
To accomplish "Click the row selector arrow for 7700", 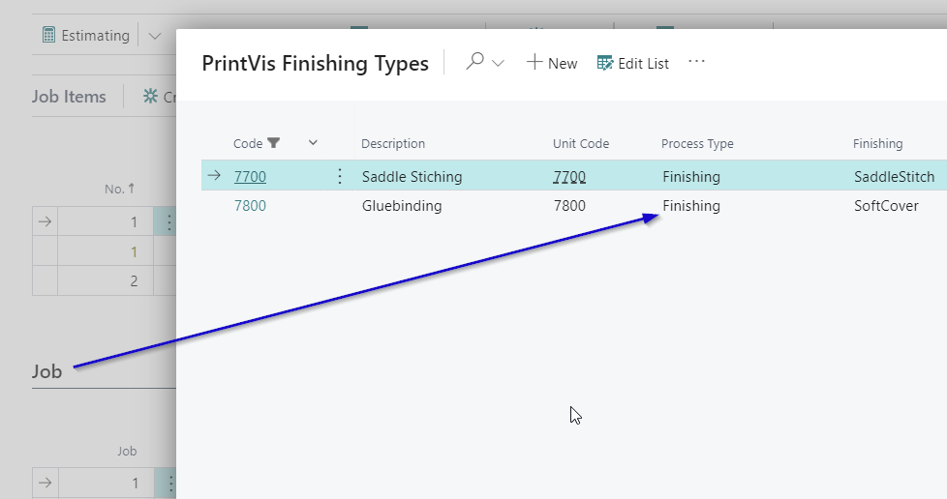I will 214,176.
